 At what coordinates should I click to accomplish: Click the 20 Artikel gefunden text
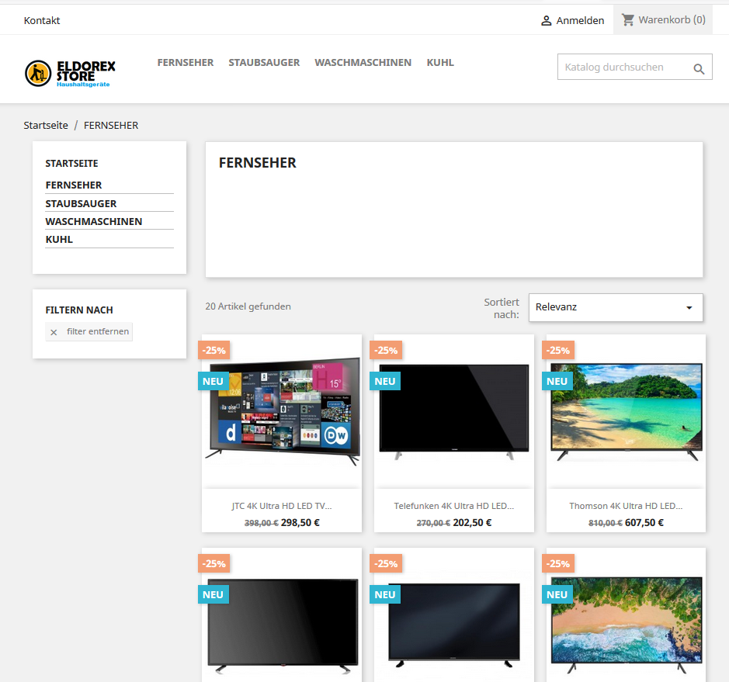(x=248, y=306)
